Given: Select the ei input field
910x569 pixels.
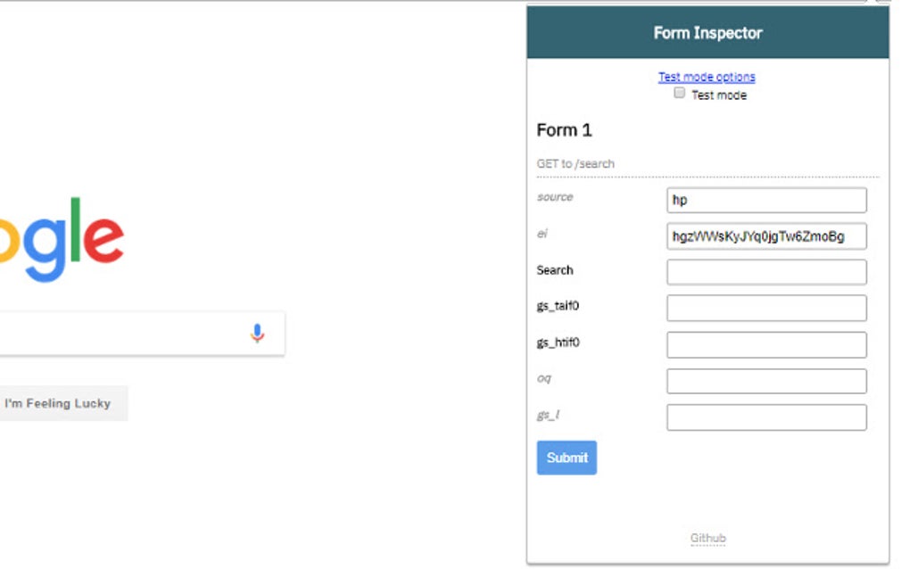Looking at the screenshot, I should tap(765, 235).
